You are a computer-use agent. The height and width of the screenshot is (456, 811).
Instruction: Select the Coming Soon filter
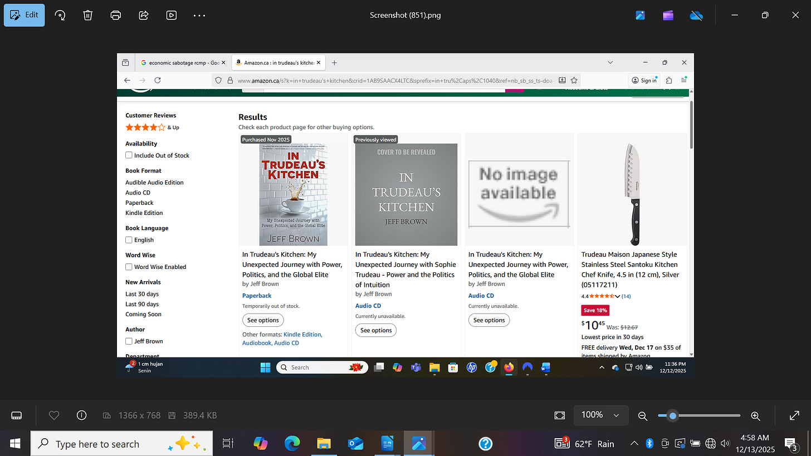pyautogui.click(x=144, y=314)
